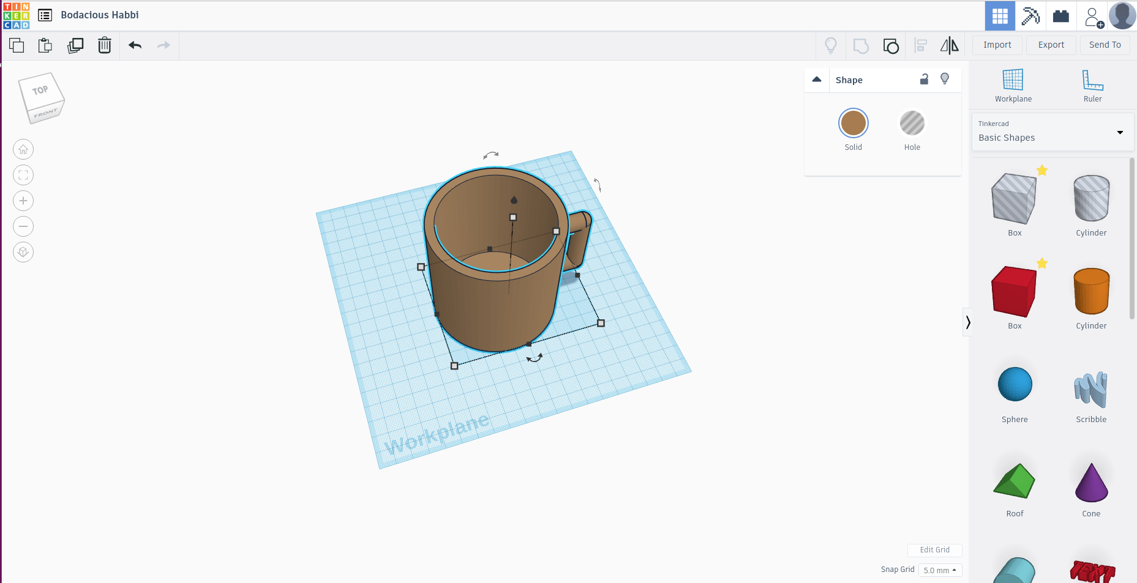
Task: Click the Align tool icon
Action: tap(920, 46)
